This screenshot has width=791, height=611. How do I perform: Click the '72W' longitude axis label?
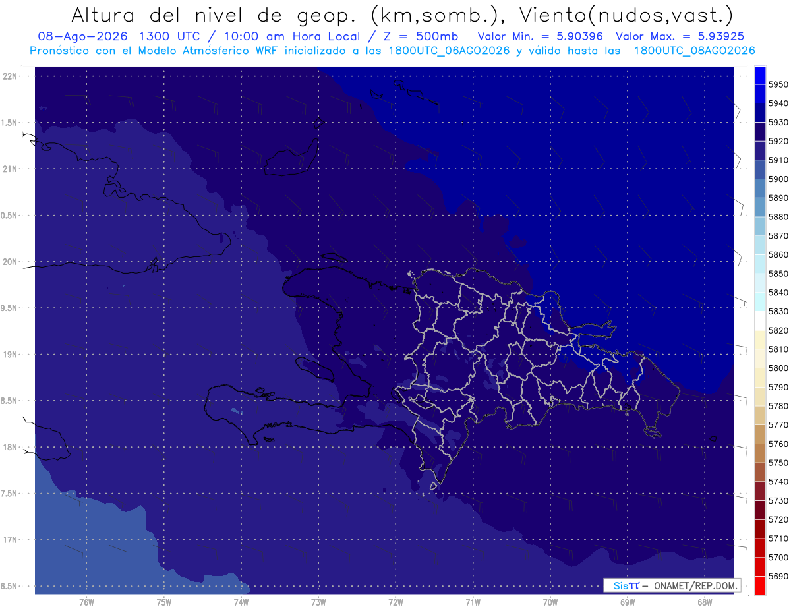395,602
